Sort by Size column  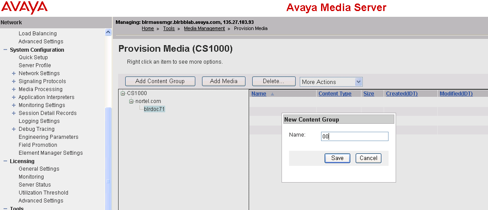[x=369, y=94]
